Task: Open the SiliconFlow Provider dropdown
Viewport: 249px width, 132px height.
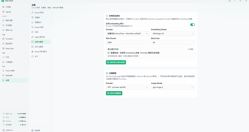Action: tap(128, 33)
